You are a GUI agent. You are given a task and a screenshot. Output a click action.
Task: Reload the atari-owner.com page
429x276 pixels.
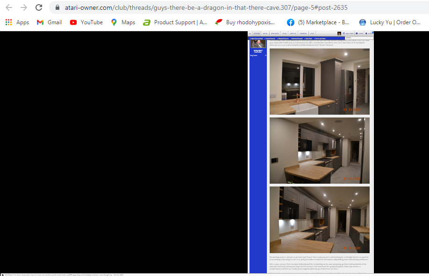[x=39, y=7]
